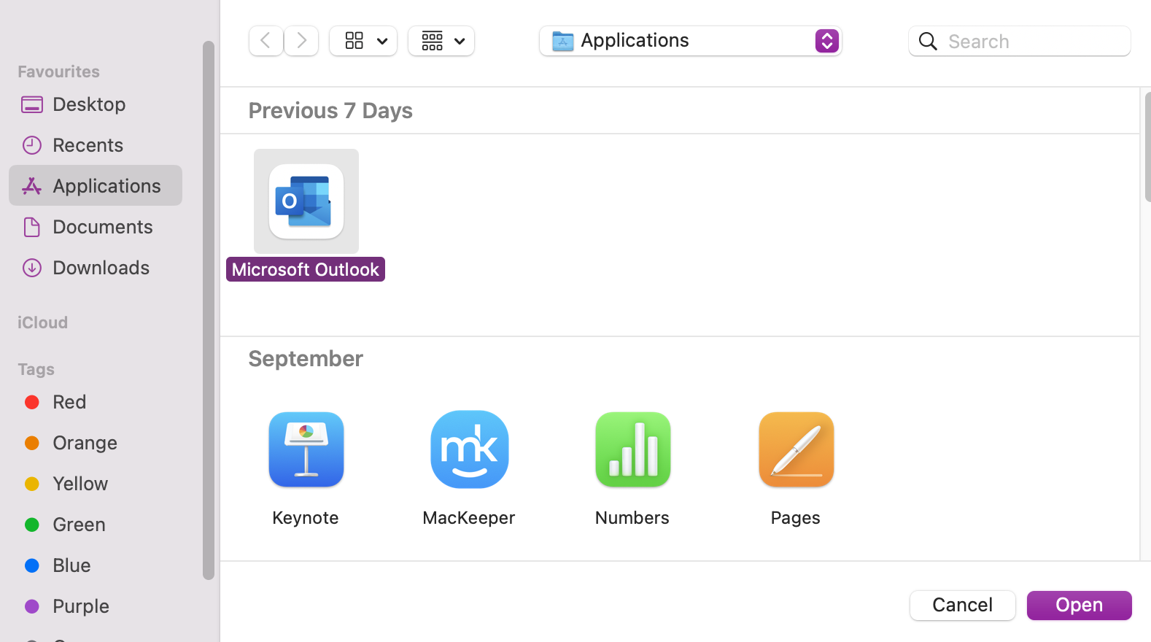
Task: Click the 'MacKeeper' label
Action: pos(469,518)
